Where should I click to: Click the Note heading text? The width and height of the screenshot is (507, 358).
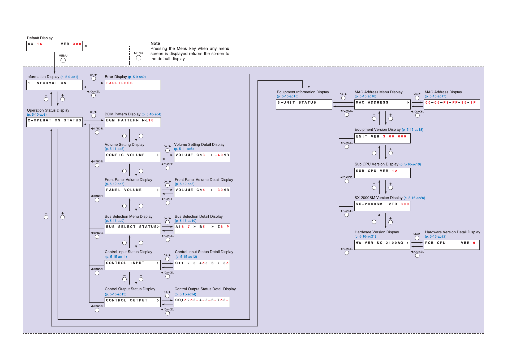(155, 43)
